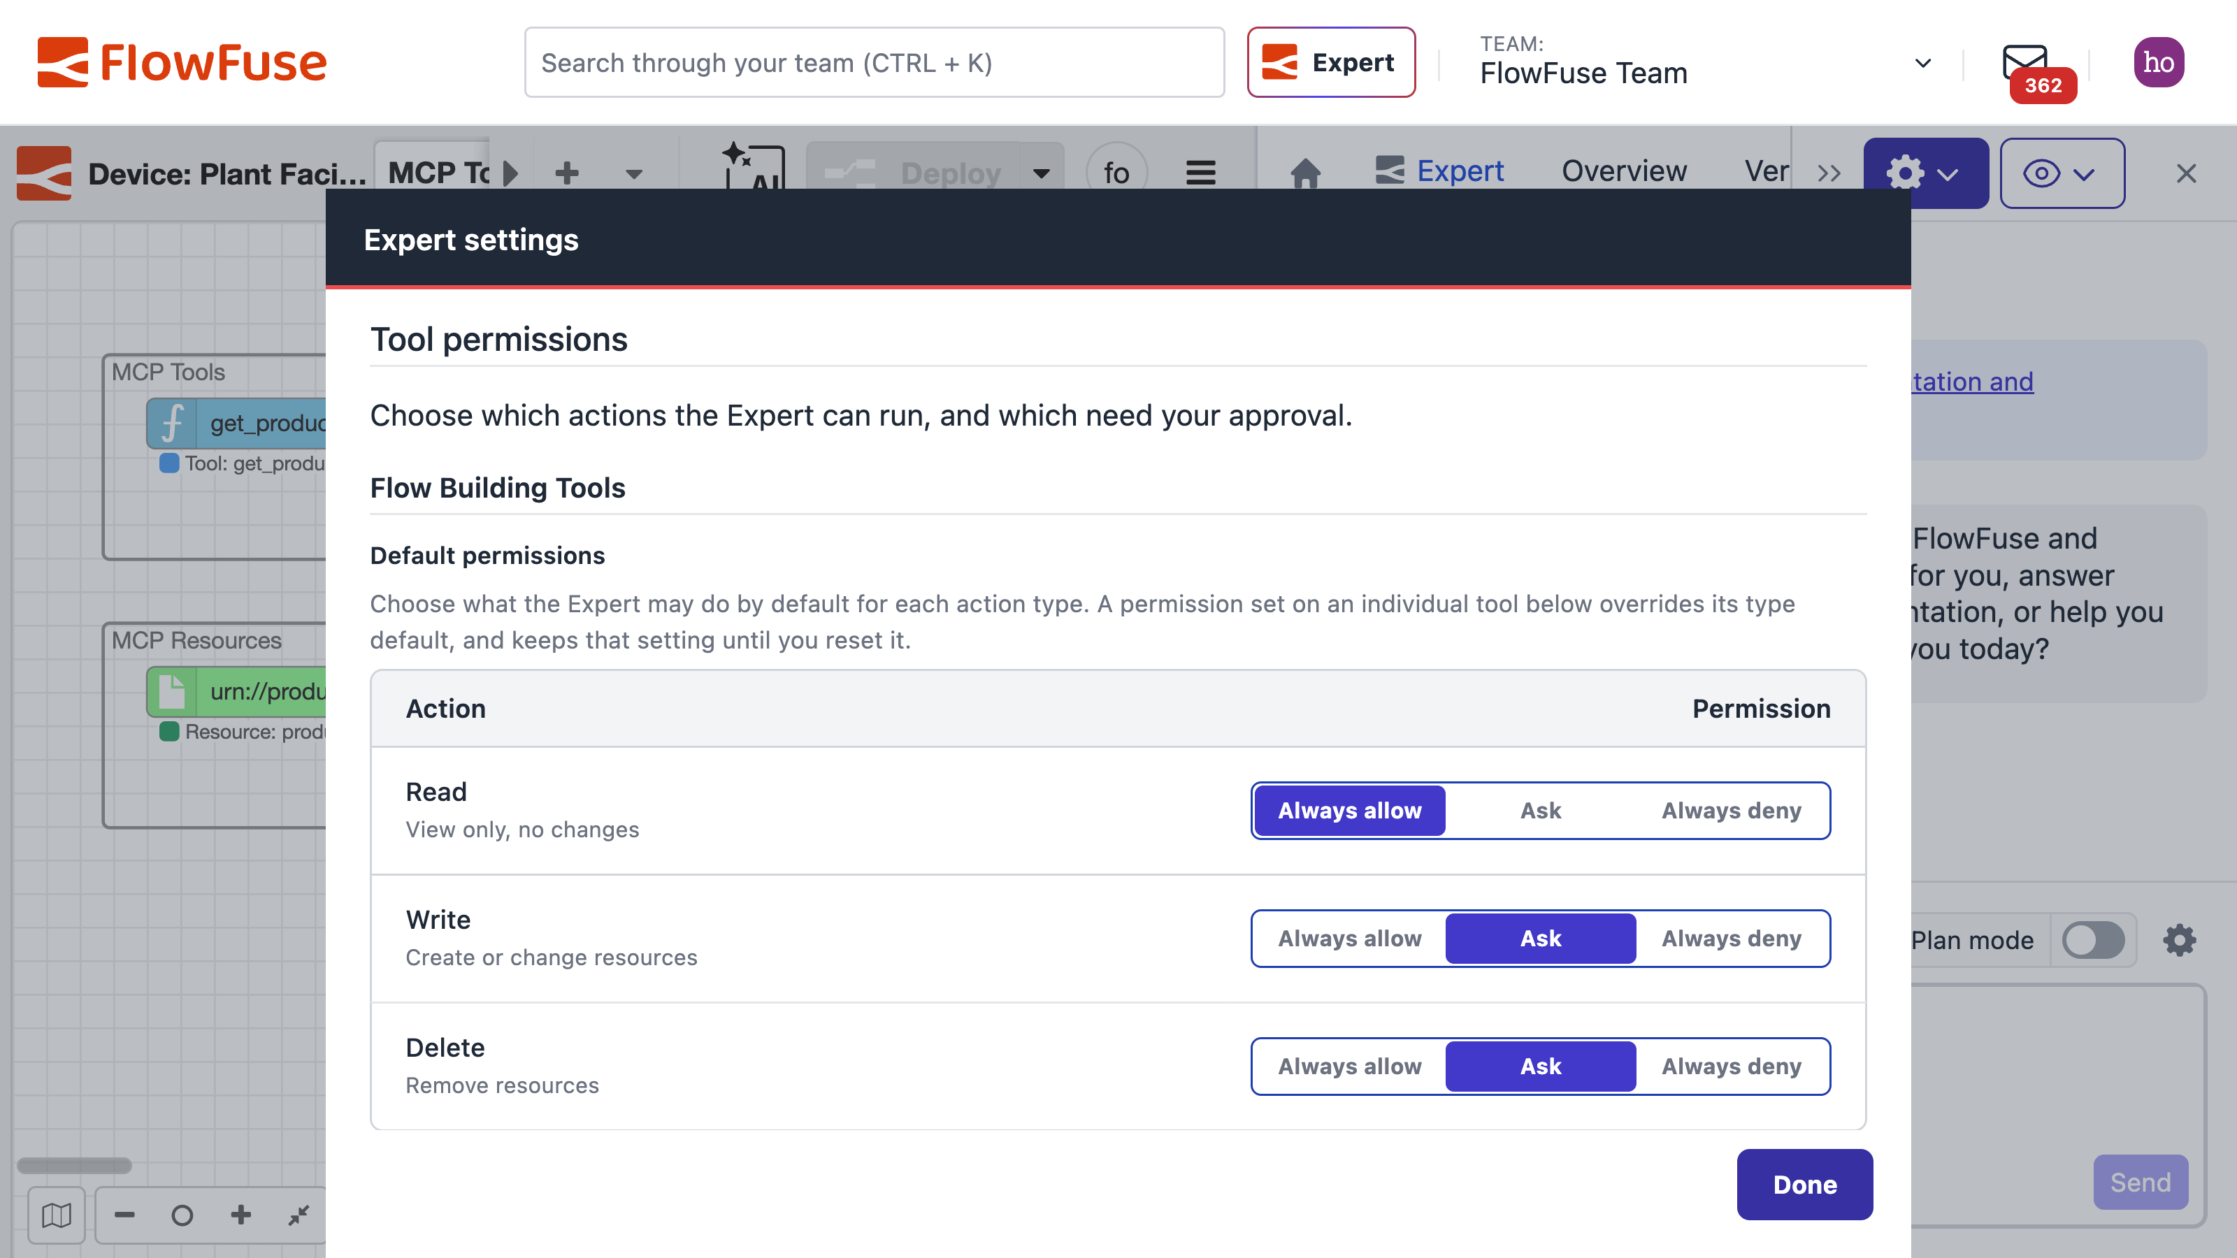Add a new flow with plus icon

567,173
